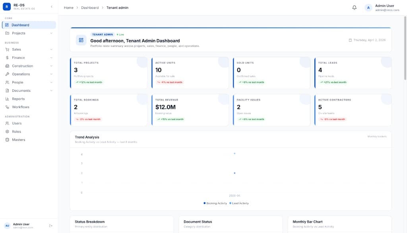
Task: Click the Admin User avatar in header
Action: [x=368, y=8]
